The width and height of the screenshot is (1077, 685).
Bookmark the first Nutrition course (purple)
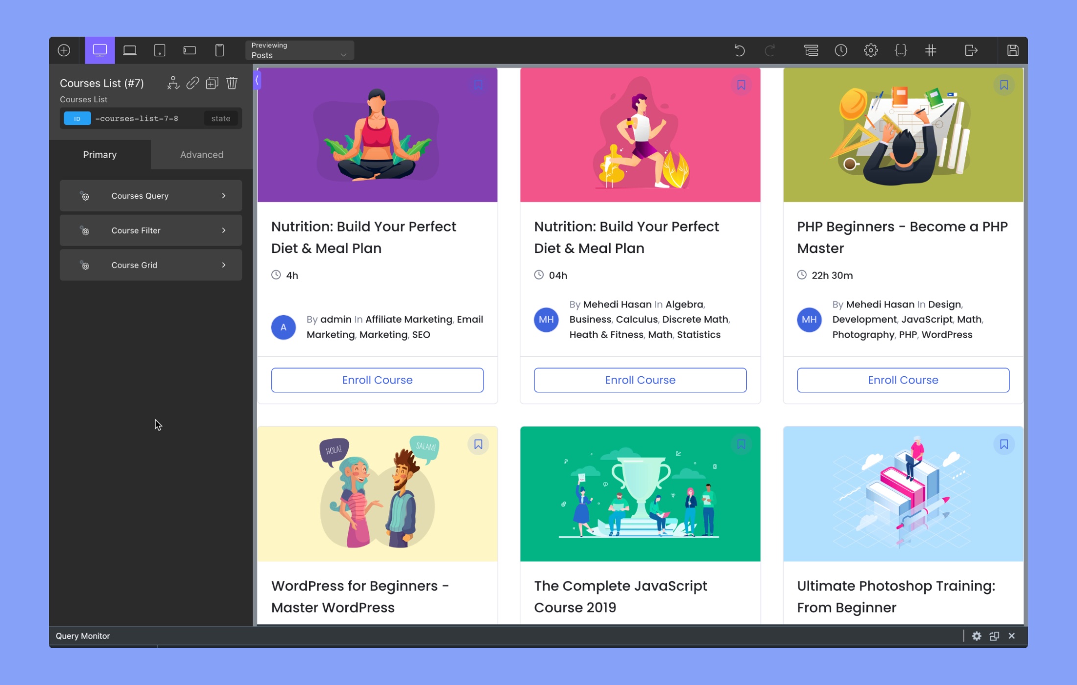tap(478, 85)
